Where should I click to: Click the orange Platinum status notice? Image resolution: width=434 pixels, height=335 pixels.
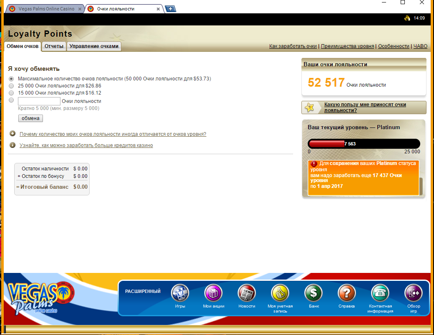click(x=364, y=178)
